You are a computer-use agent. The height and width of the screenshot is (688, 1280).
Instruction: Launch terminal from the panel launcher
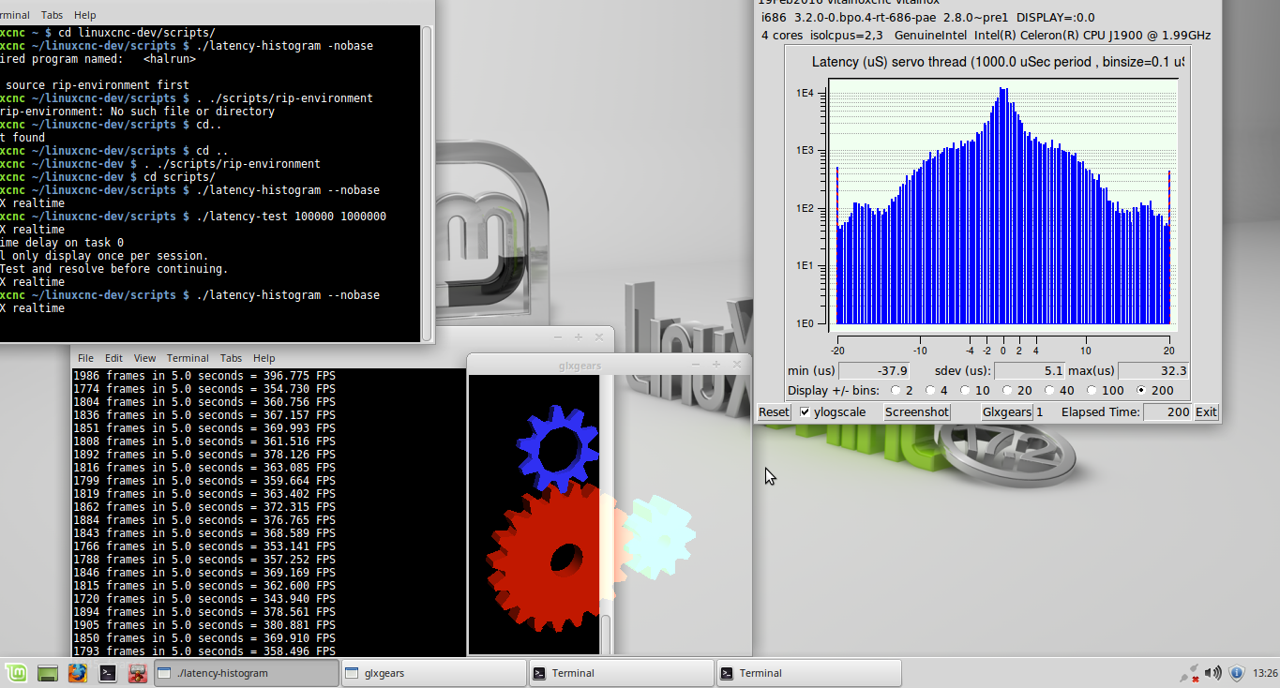(x=108, y=673)
